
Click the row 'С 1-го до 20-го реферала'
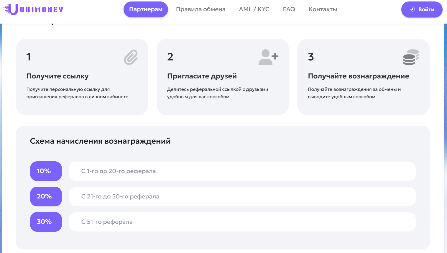point(242,171)
